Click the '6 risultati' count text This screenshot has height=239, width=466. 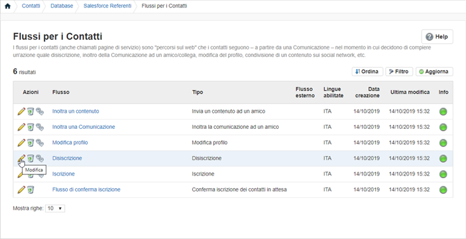(24, 72)
